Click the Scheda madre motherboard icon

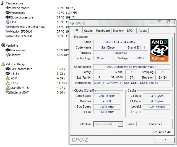click(8, 8)
